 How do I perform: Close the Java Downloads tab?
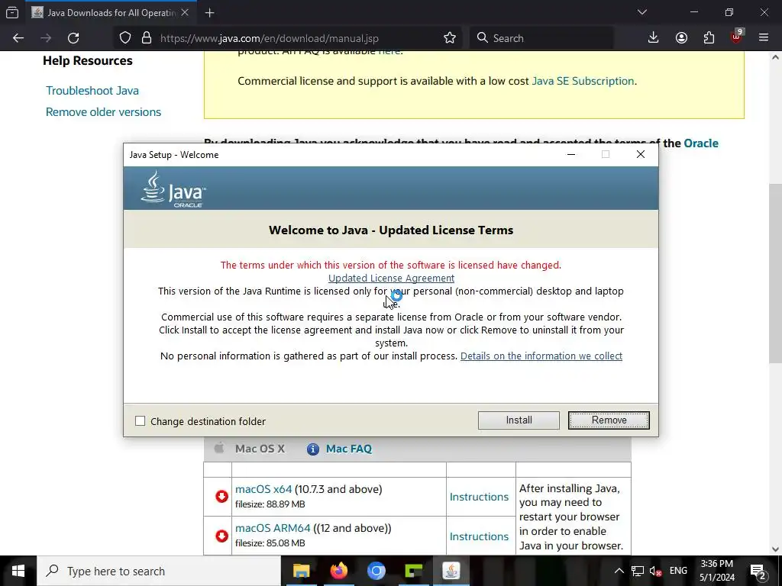coord(185,12)
